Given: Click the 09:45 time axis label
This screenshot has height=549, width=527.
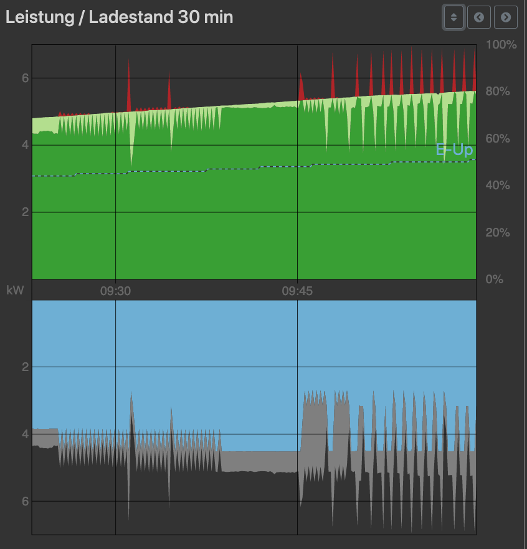Looking at the screenshot, I should [x=297, y=291].
